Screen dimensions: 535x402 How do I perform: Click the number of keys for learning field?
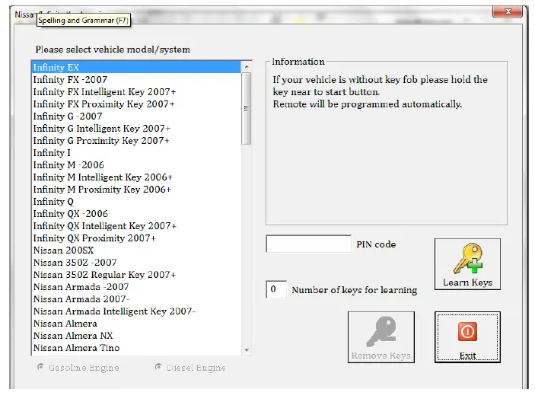click(x=276, y=289)
